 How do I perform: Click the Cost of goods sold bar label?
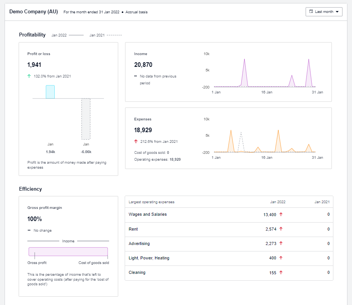click(94, 262)
